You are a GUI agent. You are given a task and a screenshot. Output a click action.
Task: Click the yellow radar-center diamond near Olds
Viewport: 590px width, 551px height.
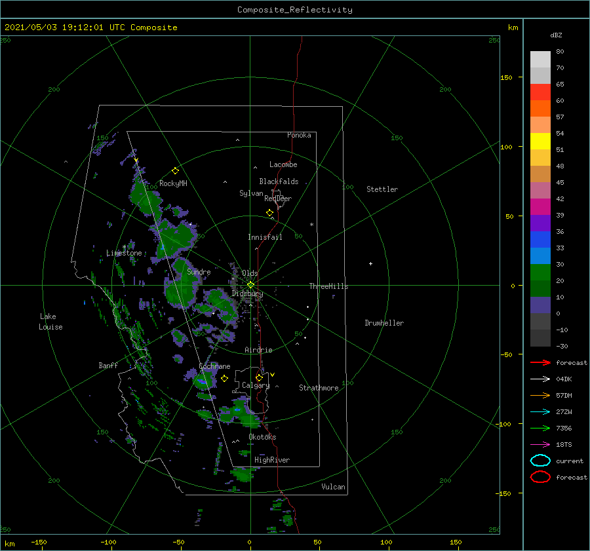point(250,285)
